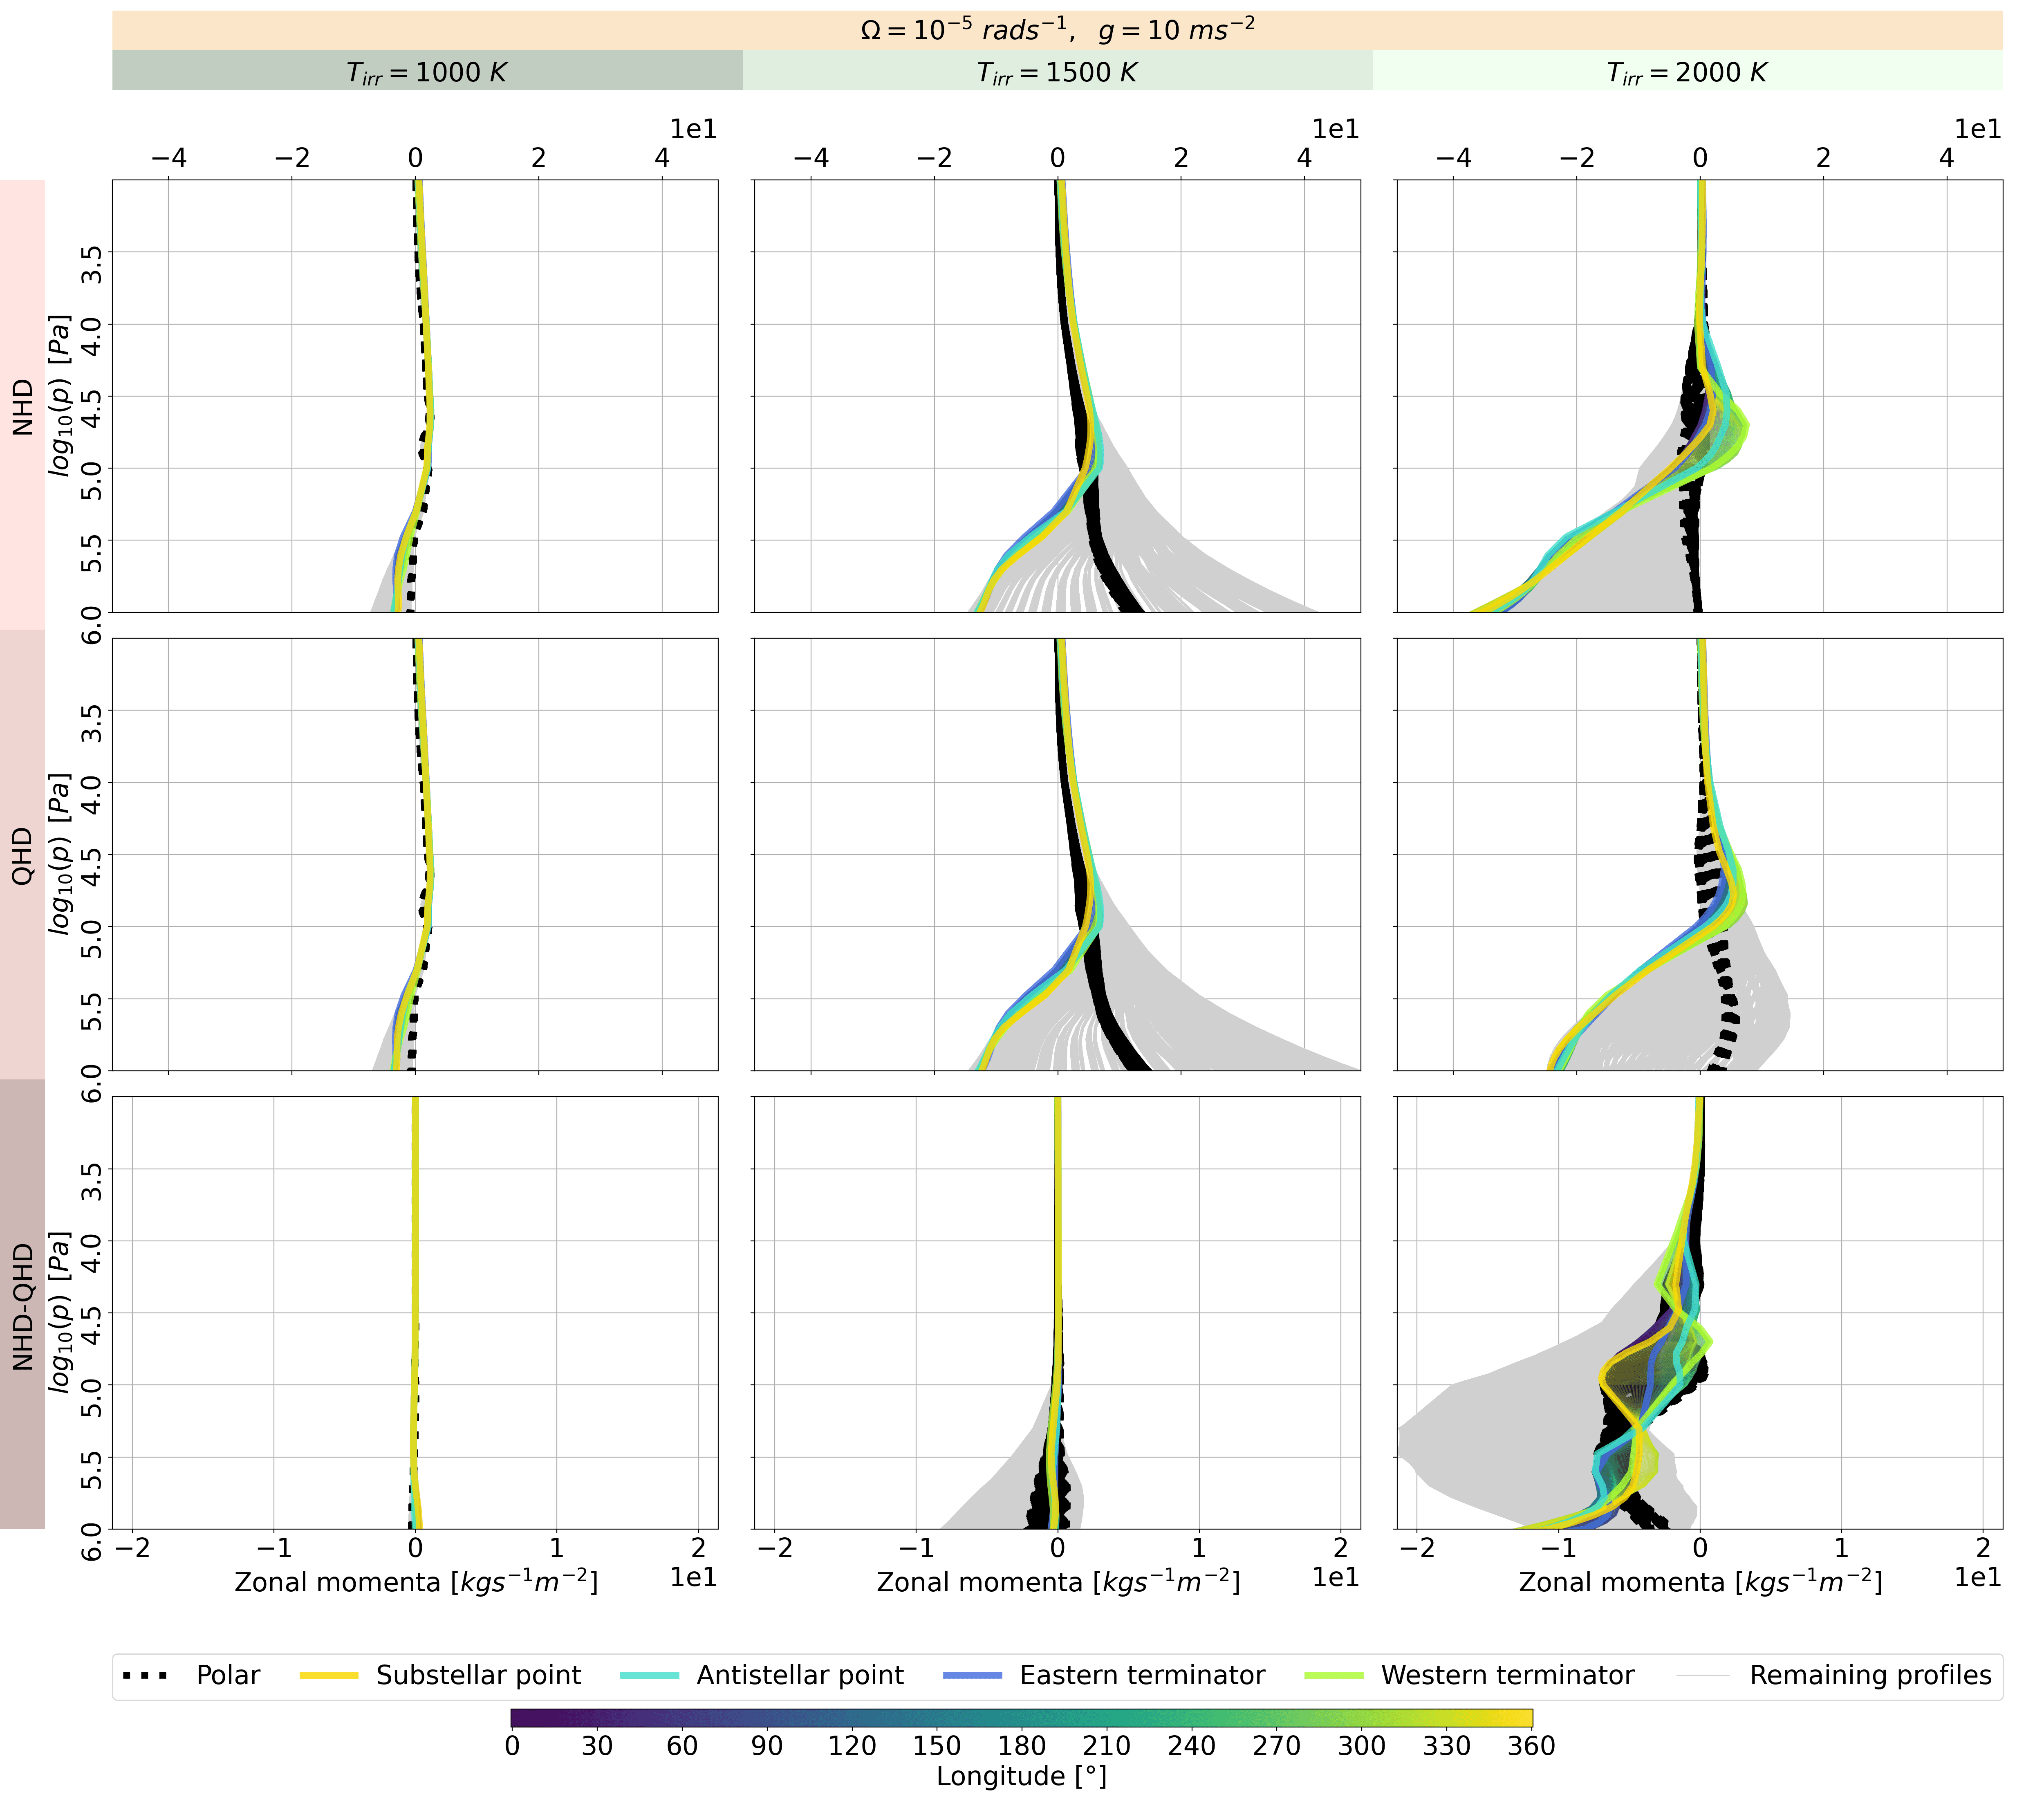This screenshot has height=1799, width=2044.
Task: Click the colorbar tick label 240
Action: 1192,1746
